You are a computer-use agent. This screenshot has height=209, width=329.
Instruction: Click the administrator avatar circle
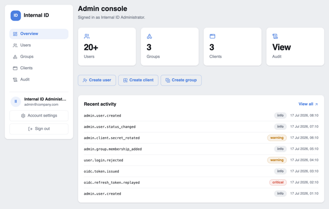(16, 102)
